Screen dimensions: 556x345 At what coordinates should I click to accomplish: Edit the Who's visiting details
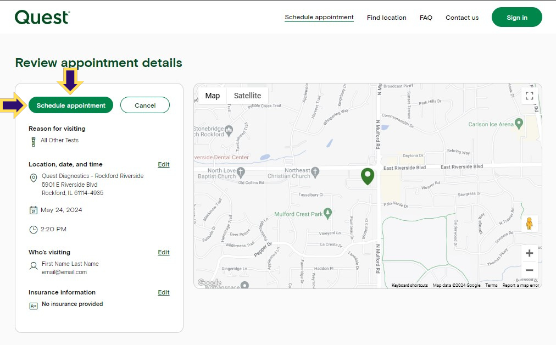(164, 253)
